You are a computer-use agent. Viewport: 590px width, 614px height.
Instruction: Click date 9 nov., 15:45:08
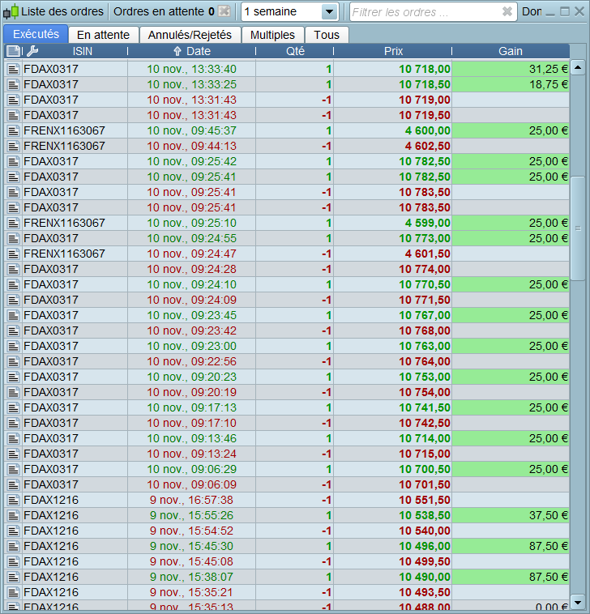pos(191,561)
